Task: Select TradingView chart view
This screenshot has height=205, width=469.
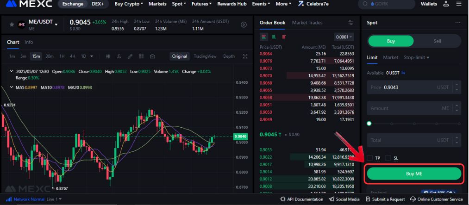Action: [205, 56]
